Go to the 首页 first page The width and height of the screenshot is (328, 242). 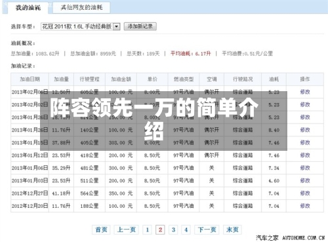[x=101, y=230]
